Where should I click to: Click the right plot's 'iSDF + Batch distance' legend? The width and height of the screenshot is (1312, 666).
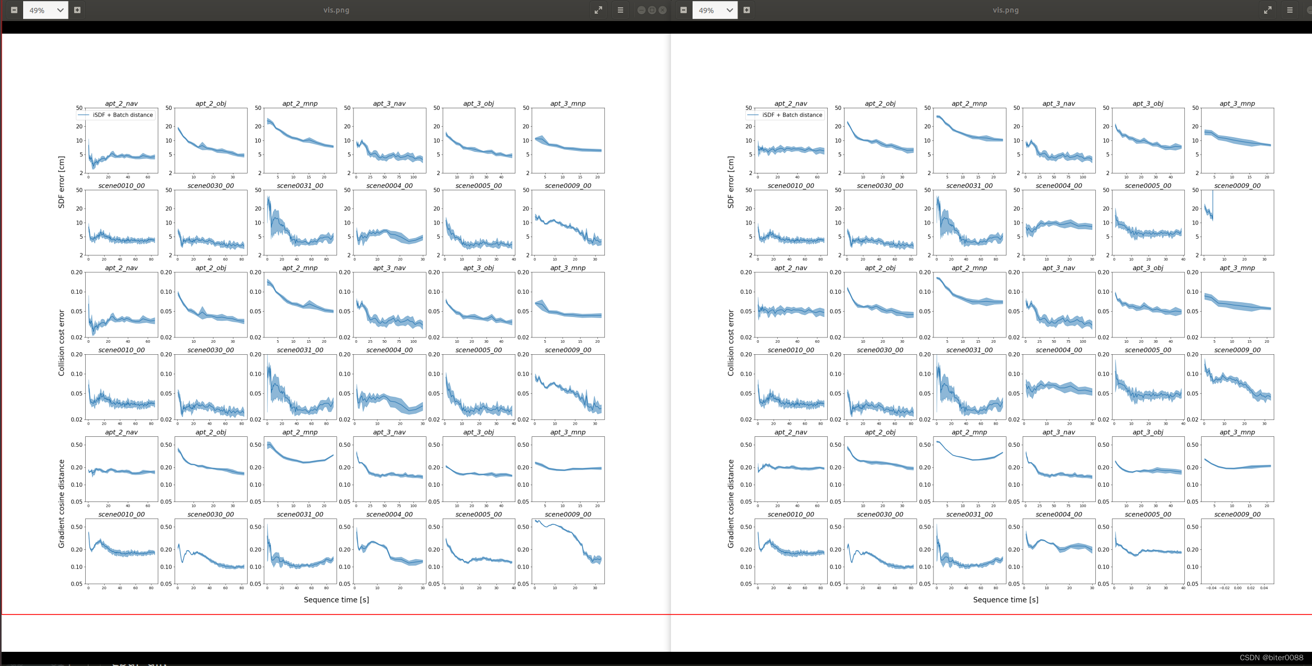[785, 115]
